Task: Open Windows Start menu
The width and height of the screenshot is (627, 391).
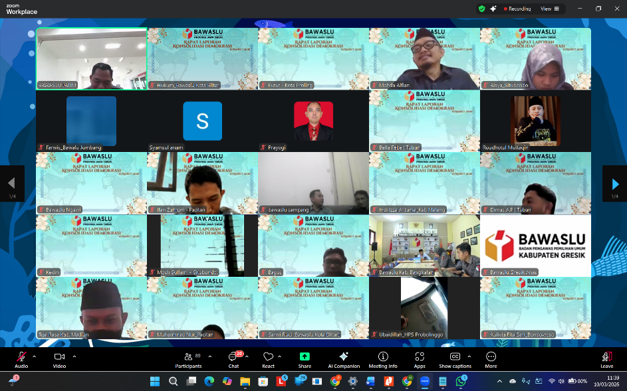Action: click(155, 382)
